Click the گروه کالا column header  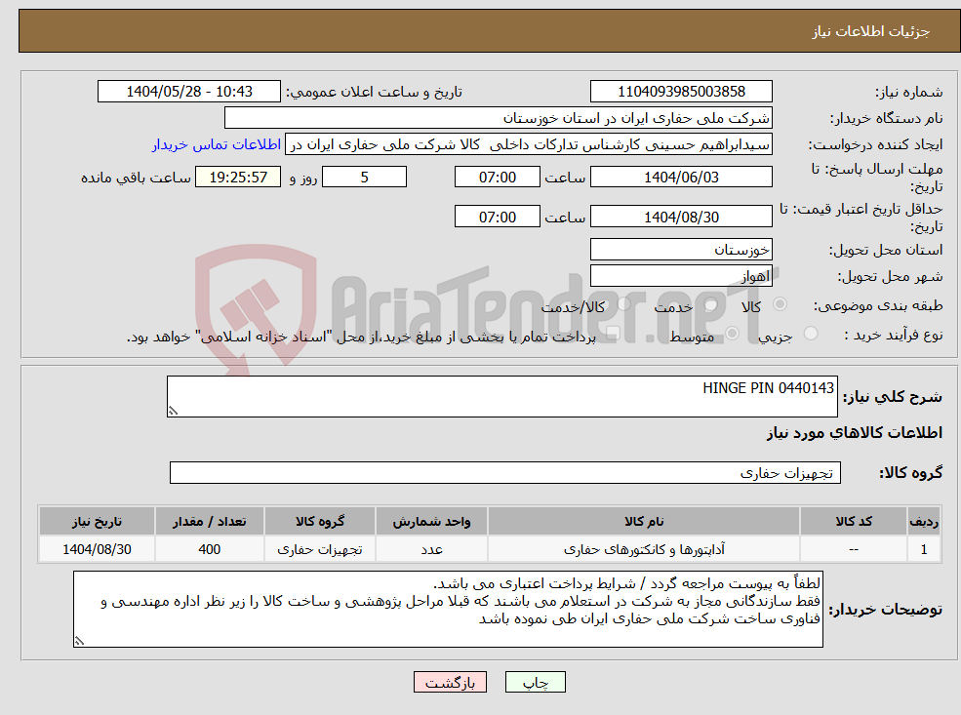point(319,522)
